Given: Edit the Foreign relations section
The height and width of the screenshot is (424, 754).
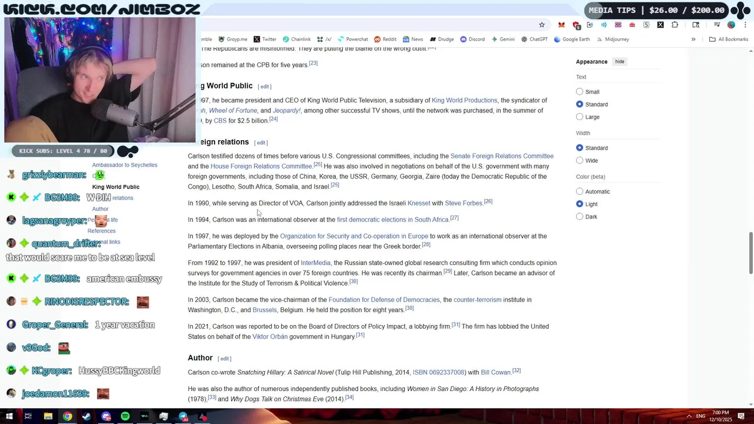Looking at the screenshot, I should click(261, 143).
